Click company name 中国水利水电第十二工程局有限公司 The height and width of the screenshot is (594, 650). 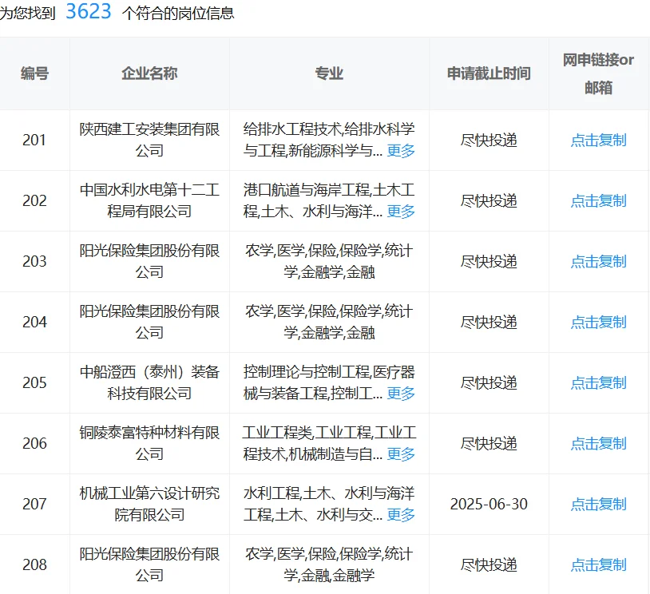click(149, 200)
